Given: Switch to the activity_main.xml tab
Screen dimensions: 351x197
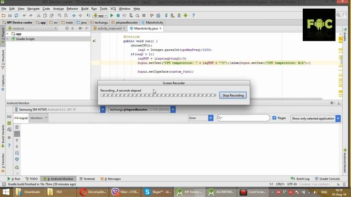Looking at the screenshot, I should point(109,28).
